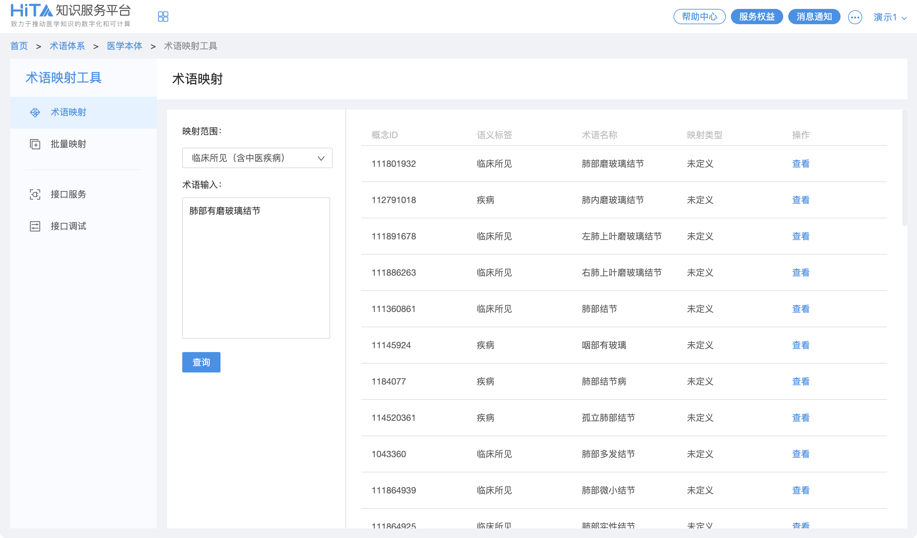
Task: Expand the 映射范围 dropdown
Action: click(x=257, y=158)
